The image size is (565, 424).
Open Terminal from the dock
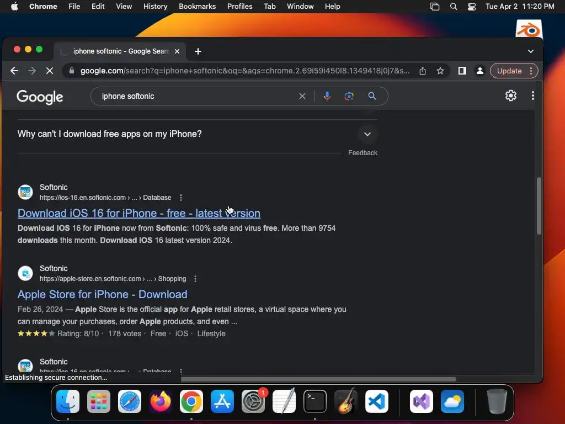[x=315, y=401]
